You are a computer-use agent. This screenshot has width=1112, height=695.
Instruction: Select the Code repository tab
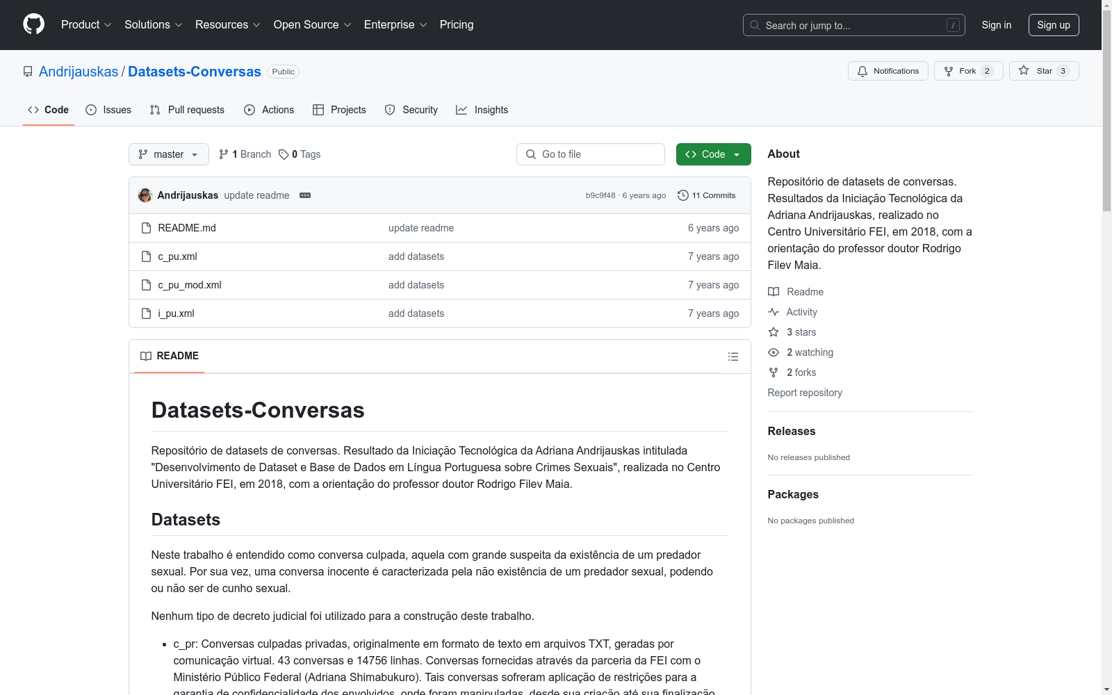[49, 110]
